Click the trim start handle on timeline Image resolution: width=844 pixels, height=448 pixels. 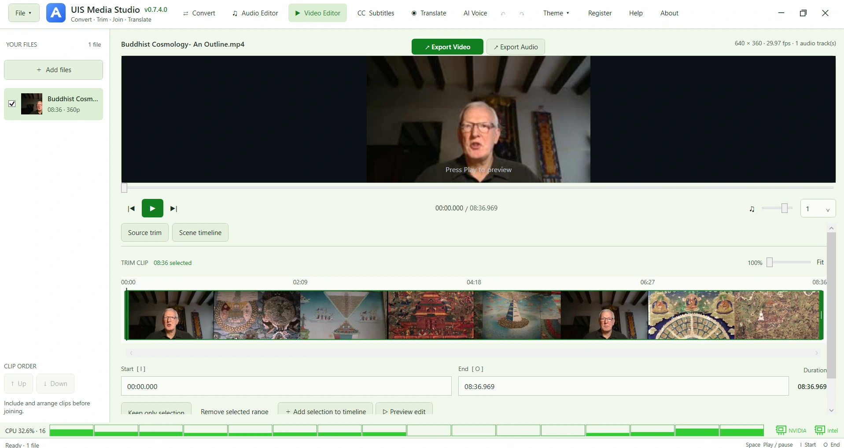[x=126, y=315]
